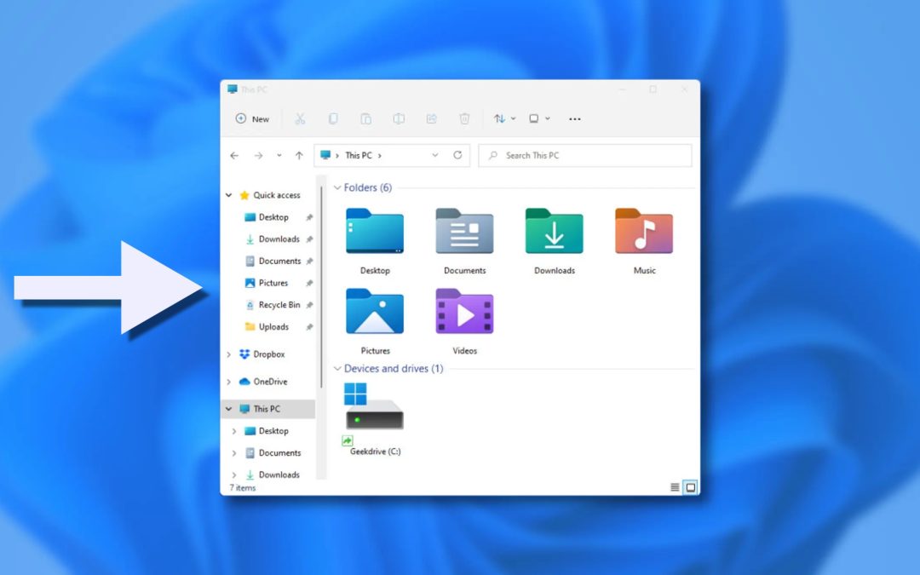Click the Copy icon in toolbar

333,119
